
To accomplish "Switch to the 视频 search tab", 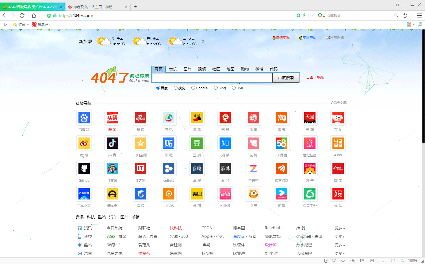I will coord(202,69).
